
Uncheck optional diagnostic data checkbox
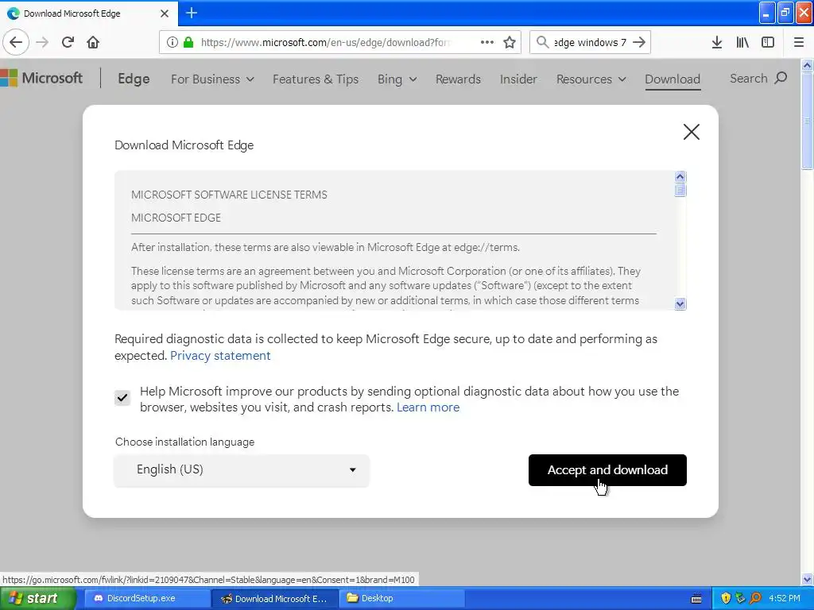pos(122,398)
